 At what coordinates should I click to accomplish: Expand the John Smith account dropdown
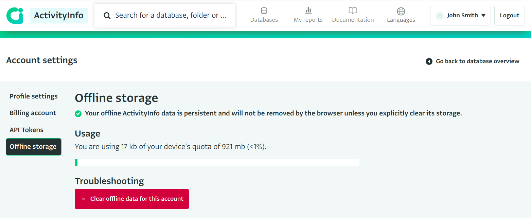[x=460, y=16]
